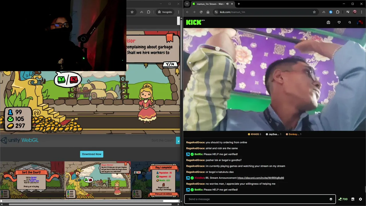
Task: Click the KHAOS top gifter badge
Action: [x=254, y=134]
